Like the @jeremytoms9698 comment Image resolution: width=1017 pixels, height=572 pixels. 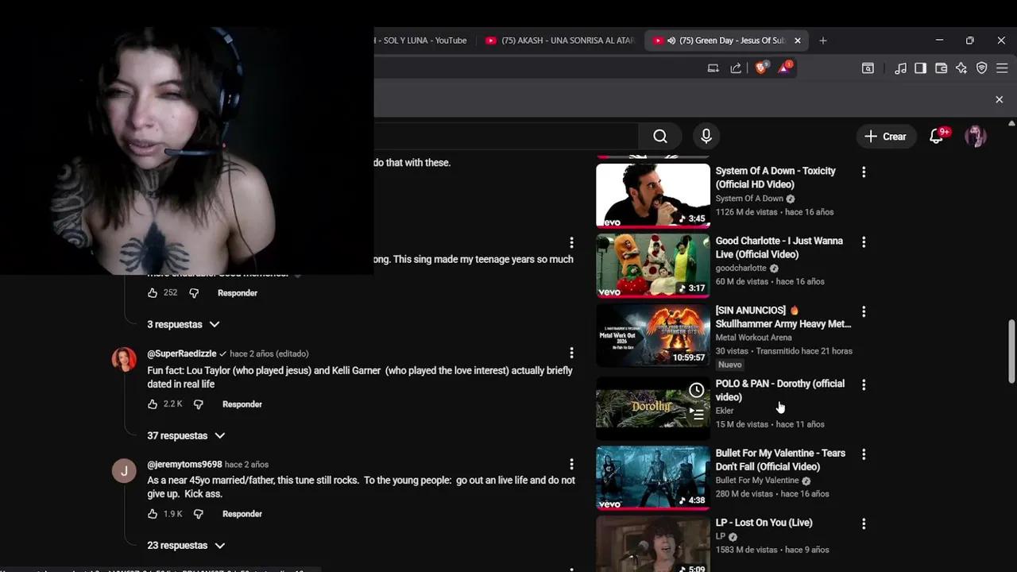[x=153, y=514]
